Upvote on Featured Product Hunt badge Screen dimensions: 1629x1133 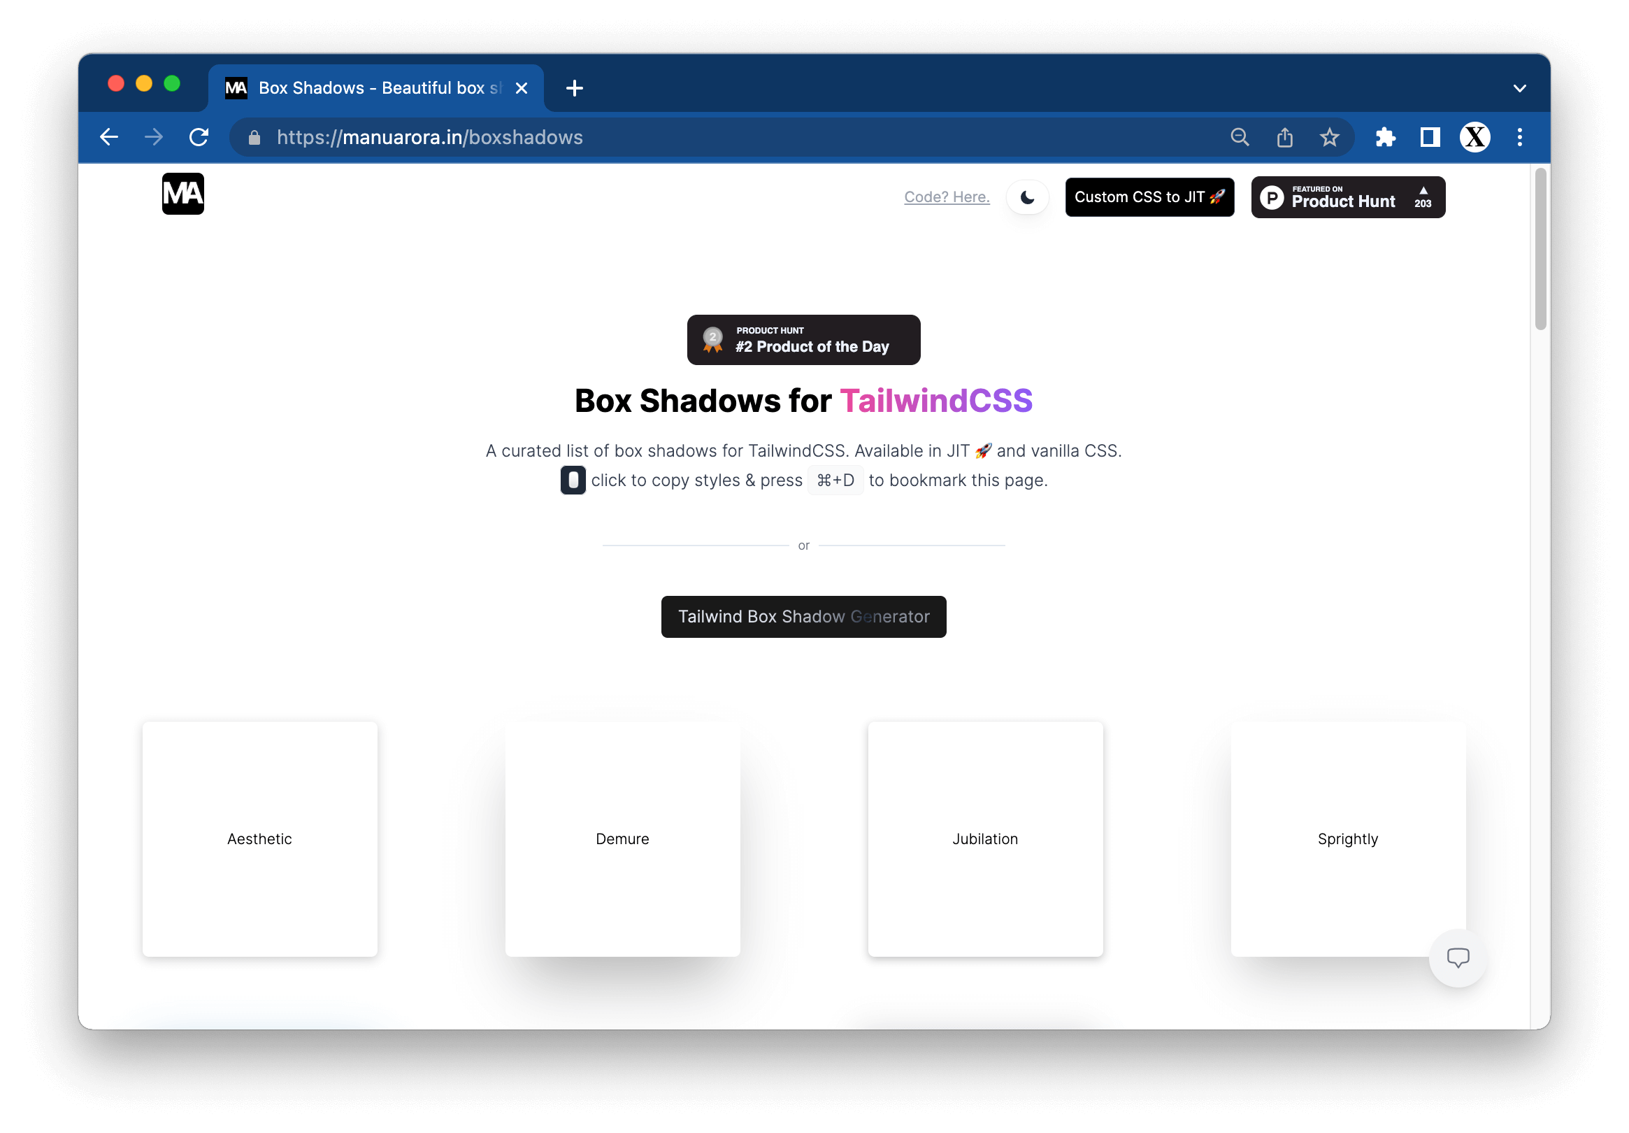[1423, 197]
